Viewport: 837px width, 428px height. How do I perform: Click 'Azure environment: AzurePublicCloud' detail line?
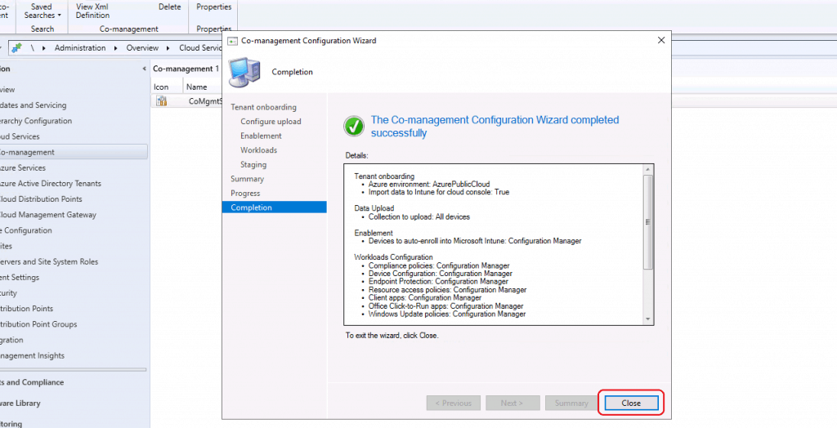coord(428,184)
